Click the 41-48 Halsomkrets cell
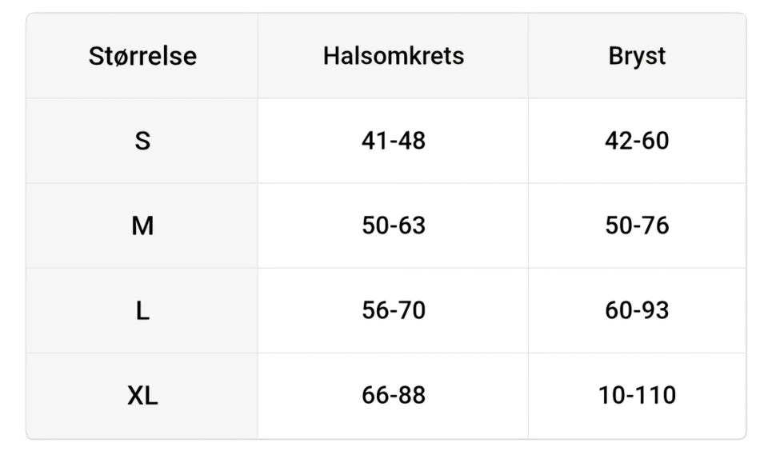 click(393, 141)
